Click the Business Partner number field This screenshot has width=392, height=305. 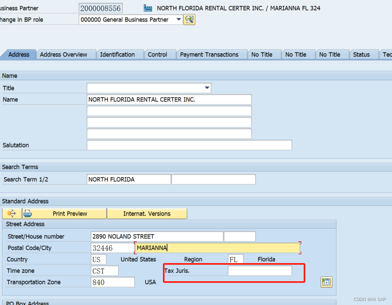click(100, 8)
